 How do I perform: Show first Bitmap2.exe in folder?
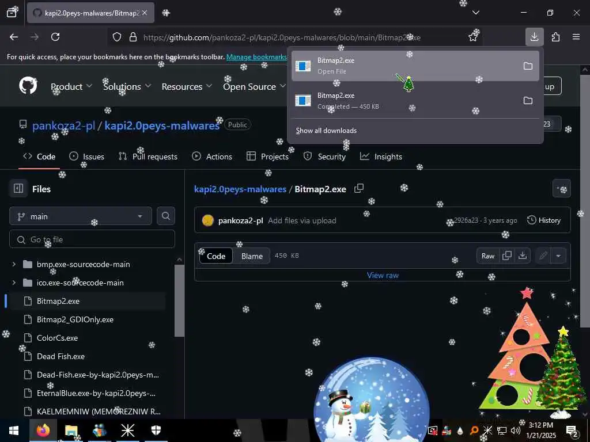528,66
